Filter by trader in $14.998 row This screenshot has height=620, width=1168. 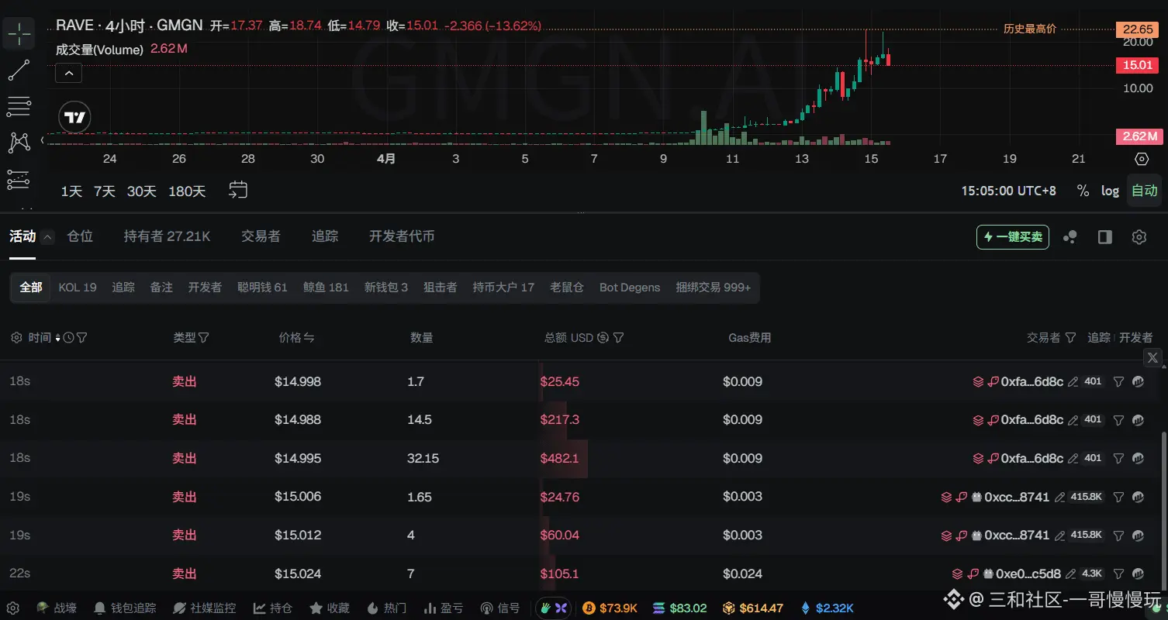tap(1118, 381)
